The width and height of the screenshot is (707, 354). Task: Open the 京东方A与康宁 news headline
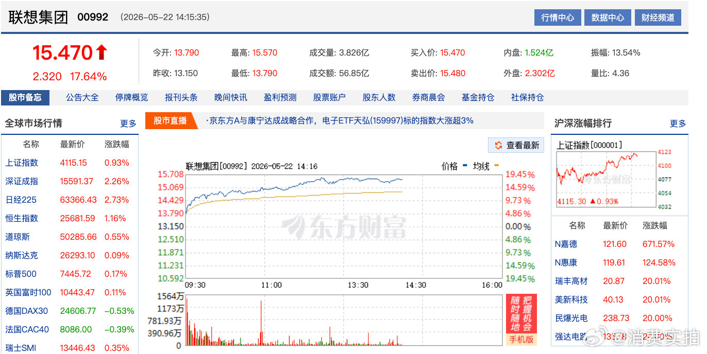(340, 120)
